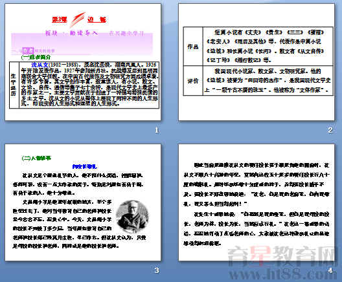Click slide number 1 label
The height and width of the screenshot is (282, 342).
click(x=157, y=130)
